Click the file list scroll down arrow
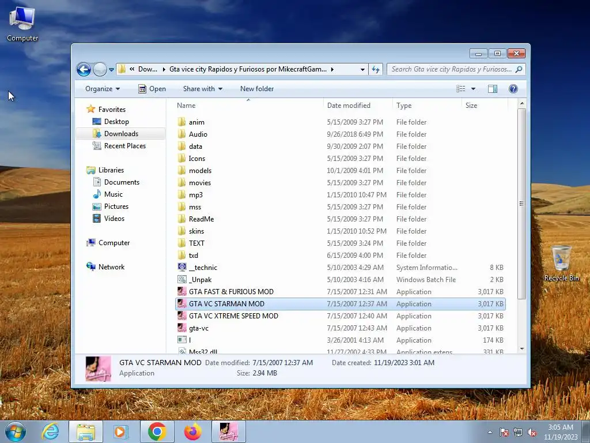The width and height of the screenshot is (590, 443). (x=522, y=349)
